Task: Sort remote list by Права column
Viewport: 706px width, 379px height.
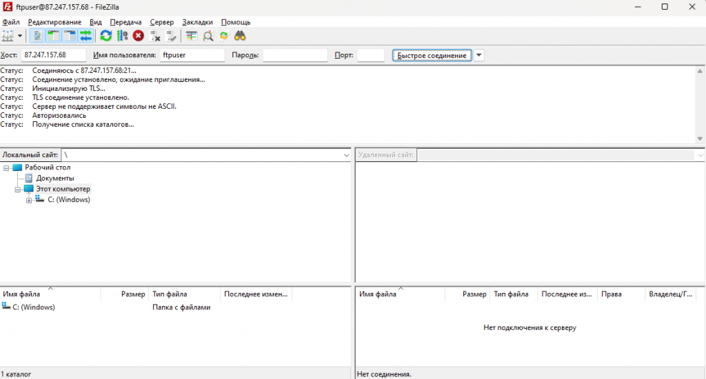Action: 621,294
